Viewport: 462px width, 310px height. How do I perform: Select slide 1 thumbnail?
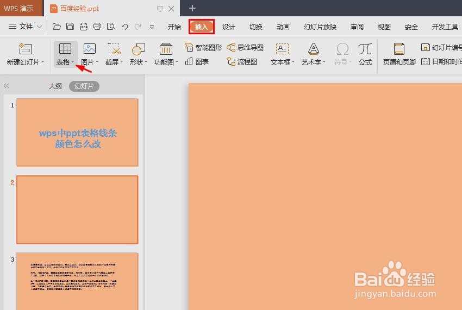click(x=77, y=132)
